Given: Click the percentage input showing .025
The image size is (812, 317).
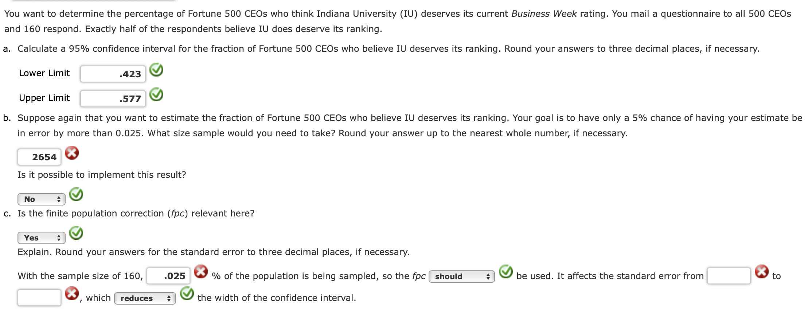Looking at the screenshot, I should pos(168,275).
